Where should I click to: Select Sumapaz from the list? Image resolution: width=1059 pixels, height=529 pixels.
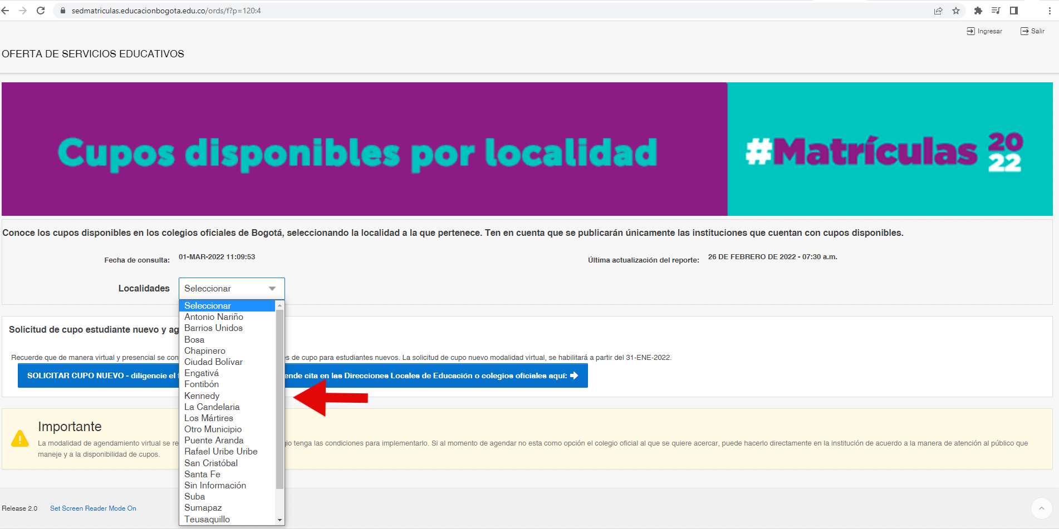pyautogui.click(x=227, y=508)
